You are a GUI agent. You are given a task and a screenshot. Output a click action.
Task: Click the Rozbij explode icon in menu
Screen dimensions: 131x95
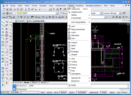click(x=69, y=85)
